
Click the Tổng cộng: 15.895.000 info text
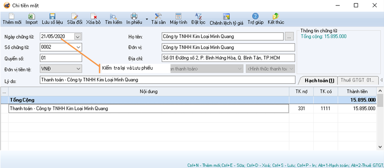coord(324,36)
